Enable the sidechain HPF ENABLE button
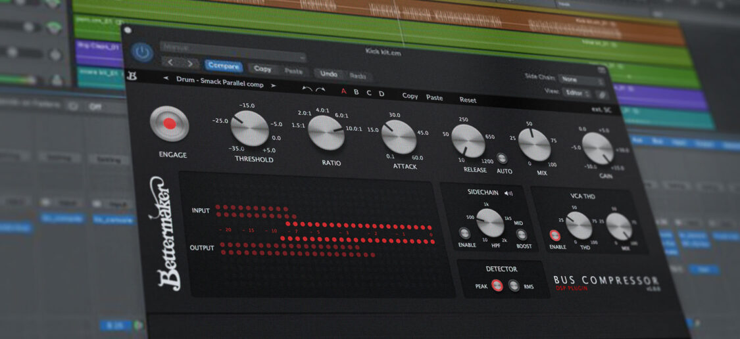This screenshot has width=740, height=339. 465,233
